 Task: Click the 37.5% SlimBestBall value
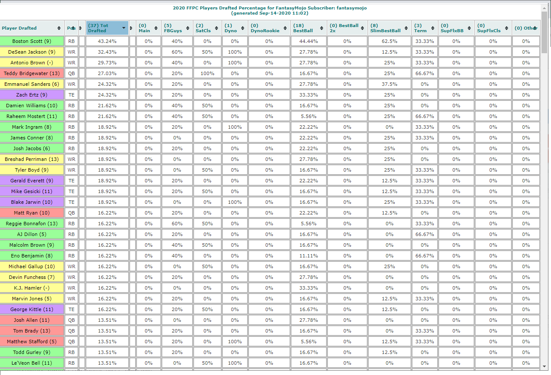tap(390, 84)
